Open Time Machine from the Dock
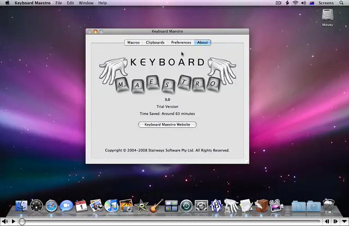Viewport: 349px width, 226px height. pos(186,206)
